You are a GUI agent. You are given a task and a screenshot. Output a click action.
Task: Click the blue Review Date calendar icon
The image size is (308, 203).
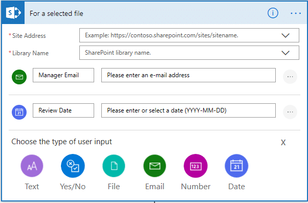[19, 112]
